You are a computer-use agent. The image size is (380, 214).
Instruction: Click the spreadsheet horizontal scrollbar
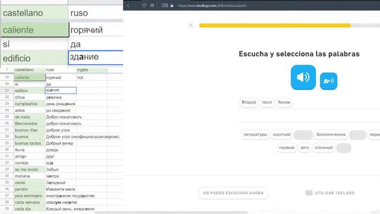(x=171, y=213)
